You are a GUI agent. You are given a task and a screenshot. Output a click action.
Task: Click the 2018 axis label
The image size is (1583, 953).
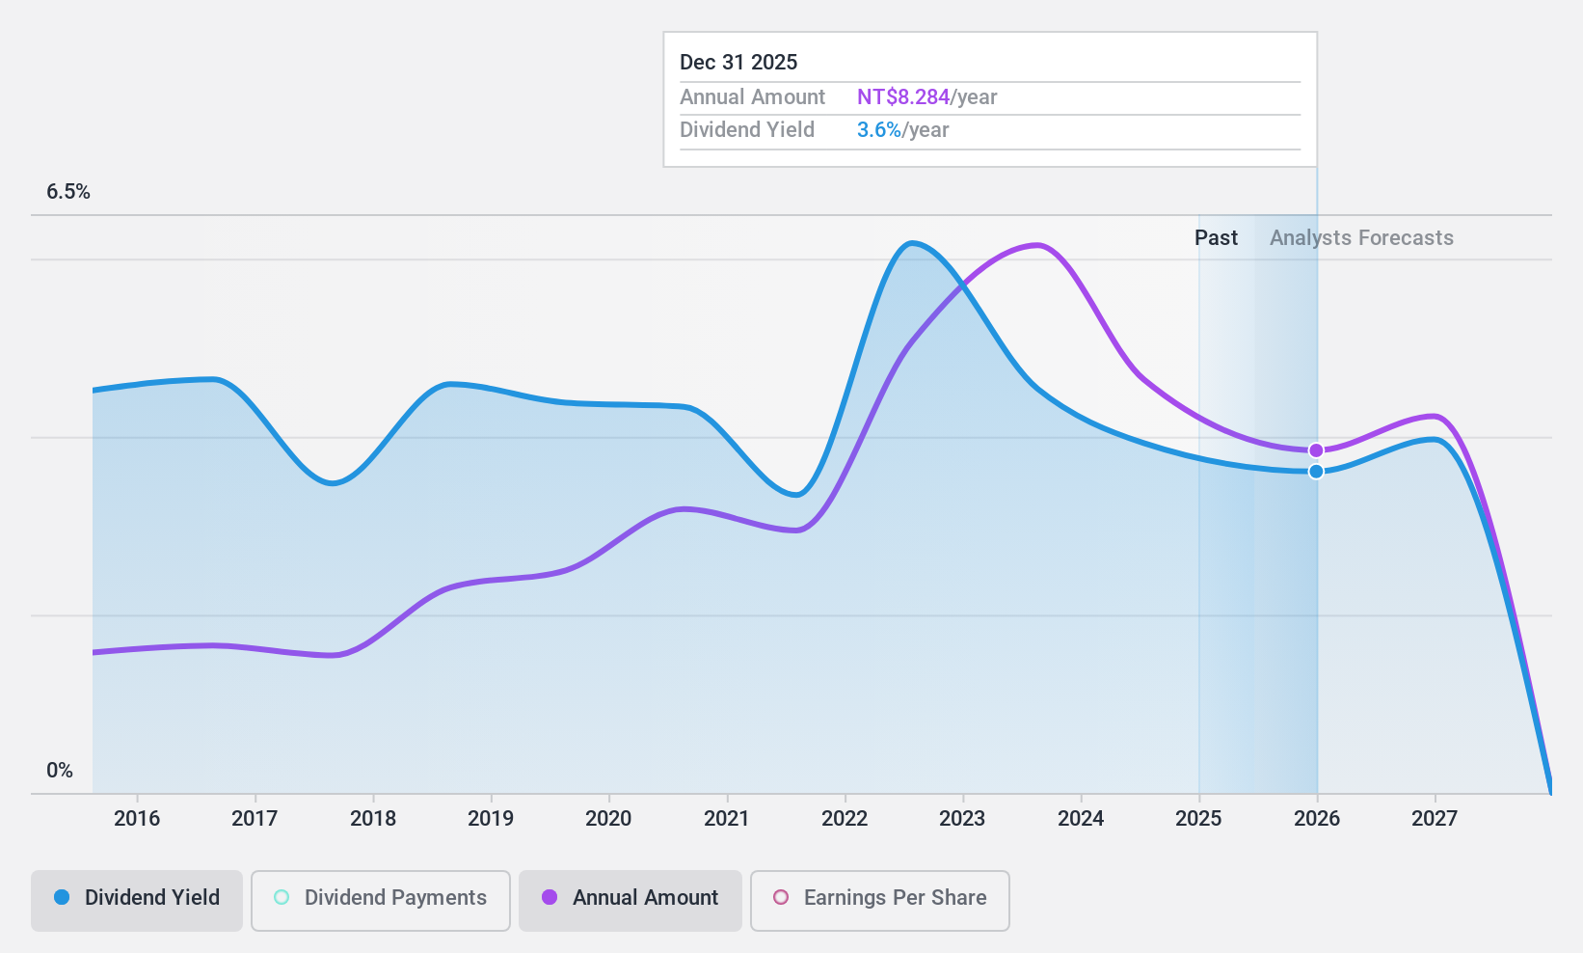(373, 819)
